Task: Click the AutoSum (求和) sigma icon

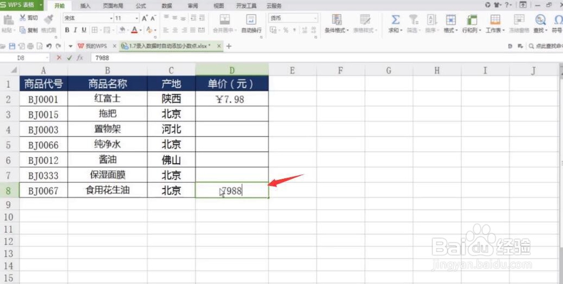Action: click(x=395, y=19)
